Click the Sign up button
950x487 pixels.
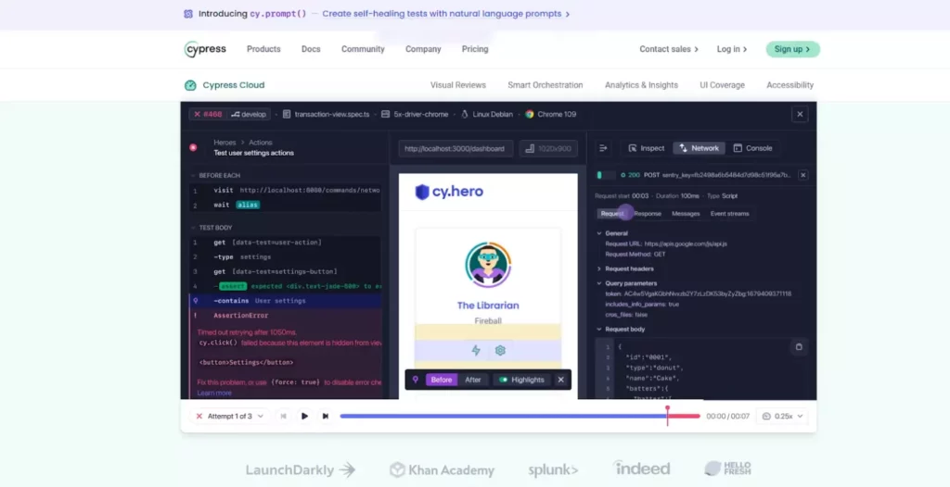[792, 49]
